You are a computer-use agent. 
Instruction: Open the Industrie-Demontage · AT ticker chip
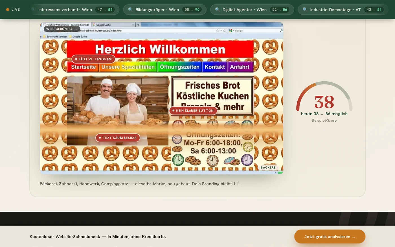343,10
